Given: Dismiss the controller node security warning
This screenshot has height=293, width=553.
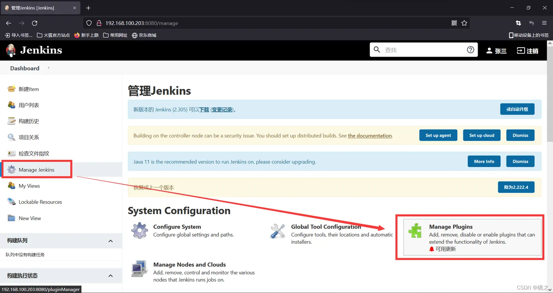Looking at the screenshot, I should (x=520, y=135).
